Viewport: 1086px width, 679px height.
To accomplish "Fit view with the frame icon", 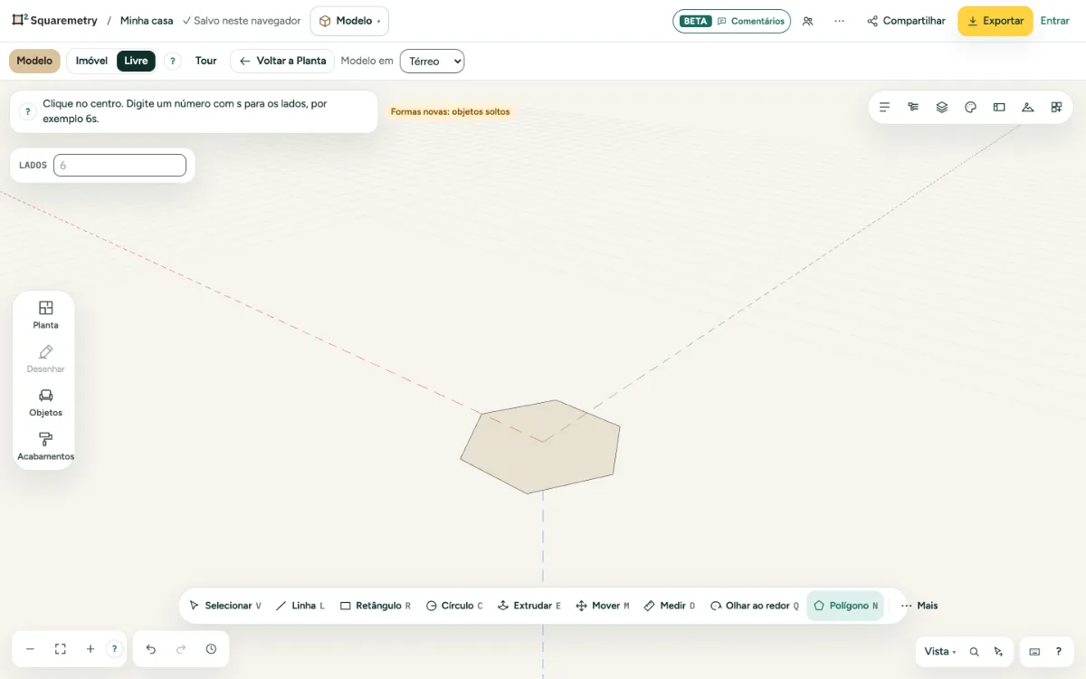I will click(x=61, y=649).
